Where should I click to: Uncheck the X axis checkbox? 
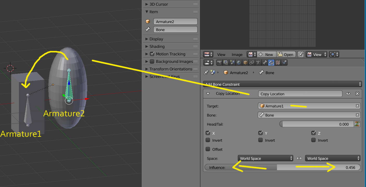(208, 133)
